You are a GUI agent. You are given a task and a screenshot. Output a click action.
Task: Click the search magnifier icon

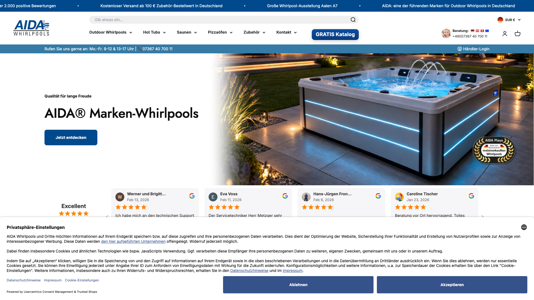(353, 20)
